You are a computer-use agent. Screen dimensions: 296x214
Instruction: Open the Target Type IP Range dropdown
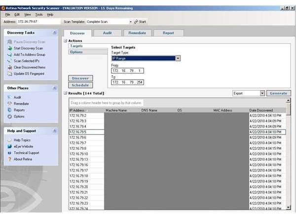(178, 58)
